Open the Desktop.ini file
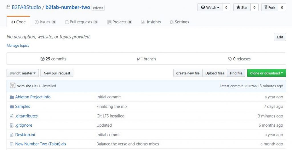 (x=25, y=135)
